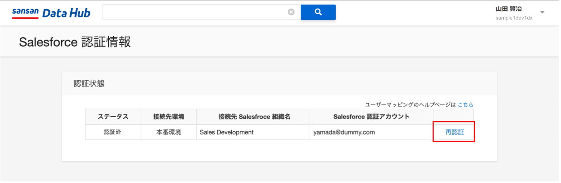Select the Sales Development organization cell
Image resolution: width=561 pixels, height=183 pixels.
(253, 132)
